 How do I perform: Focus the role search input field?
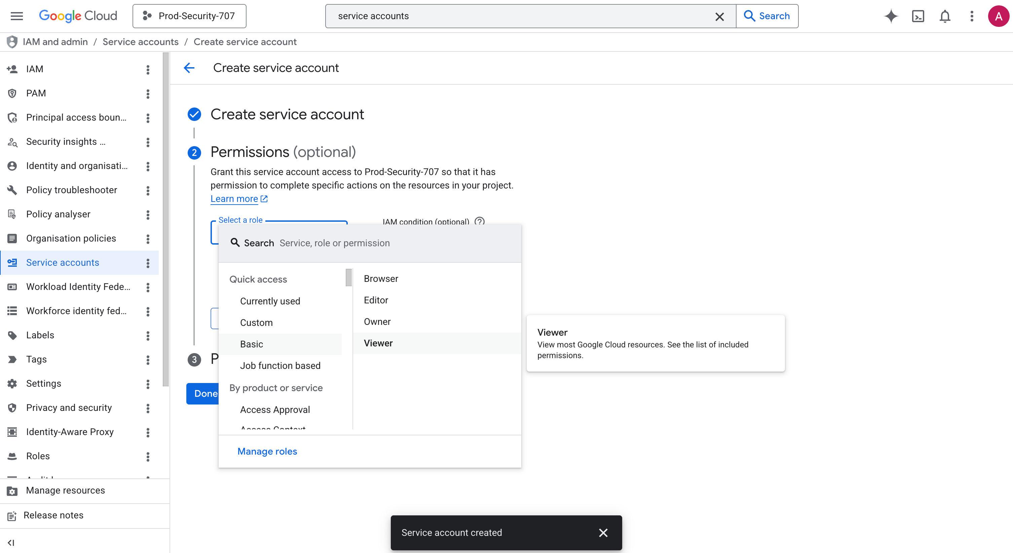[370, 243]
